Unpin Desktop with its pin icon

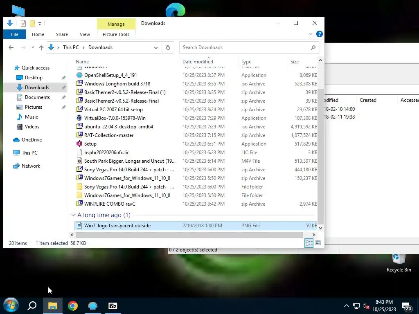click(x=63, y=78)
